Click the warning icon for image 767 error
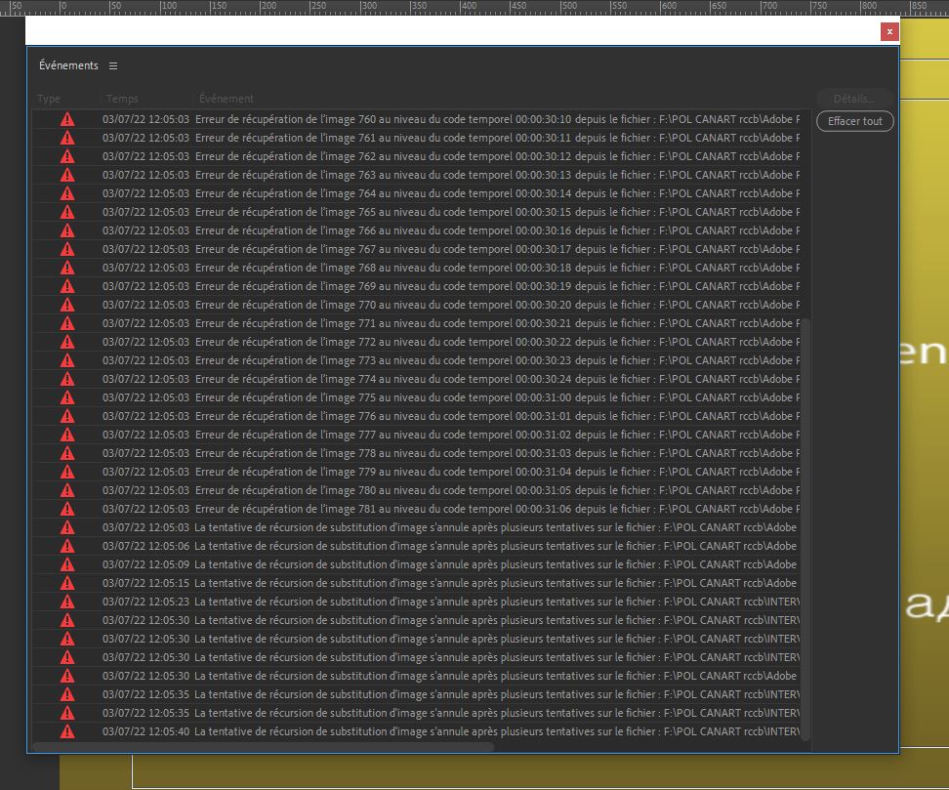Screen dimensions: 949x790 point(67,249)
